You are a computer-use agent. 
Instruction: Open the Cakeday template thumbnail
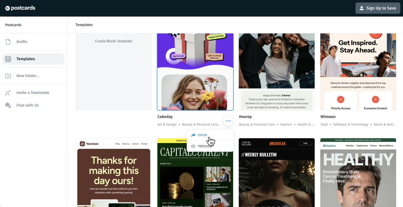195,72
